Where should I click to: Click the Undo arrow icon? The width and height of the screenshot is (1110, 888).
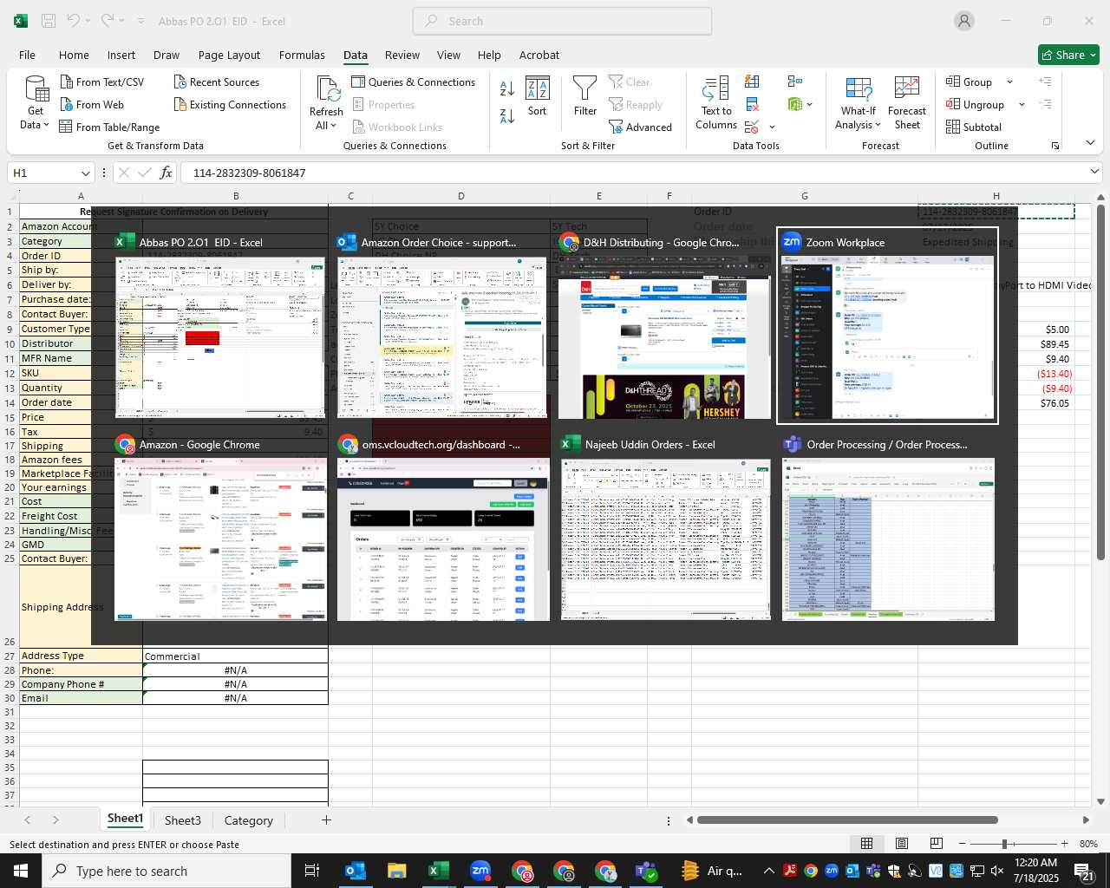coord(74,21)
